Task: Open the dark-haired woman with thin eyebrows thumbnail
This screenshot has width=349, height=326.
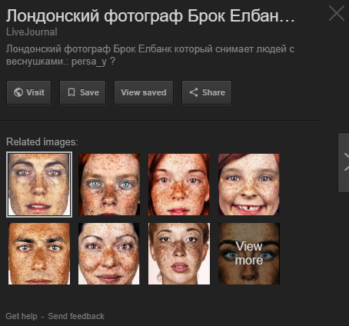Action: pos(109,254)
